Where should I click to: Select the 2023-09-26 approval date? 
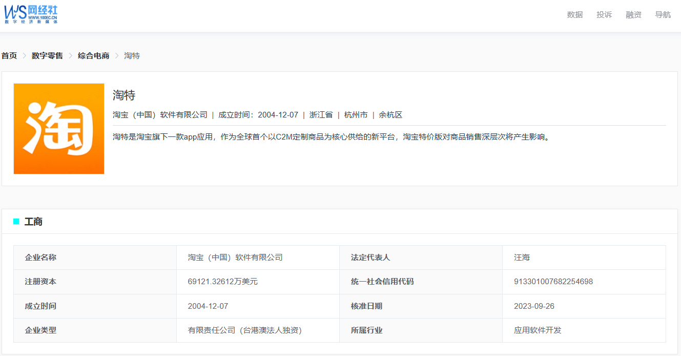(534, 306)
